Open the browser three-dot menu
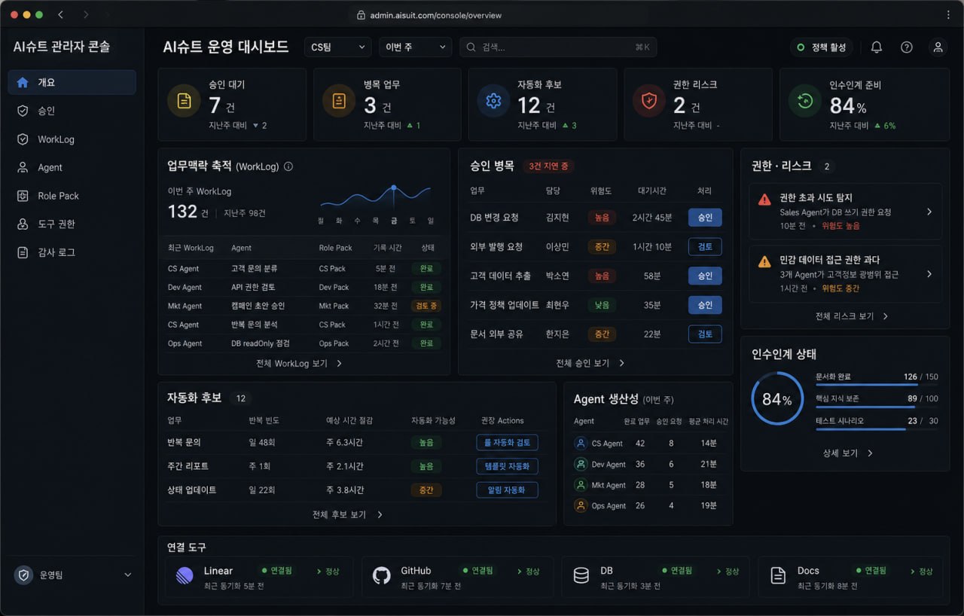The width and height of the screenshot is (964, 616). point(947,14)
